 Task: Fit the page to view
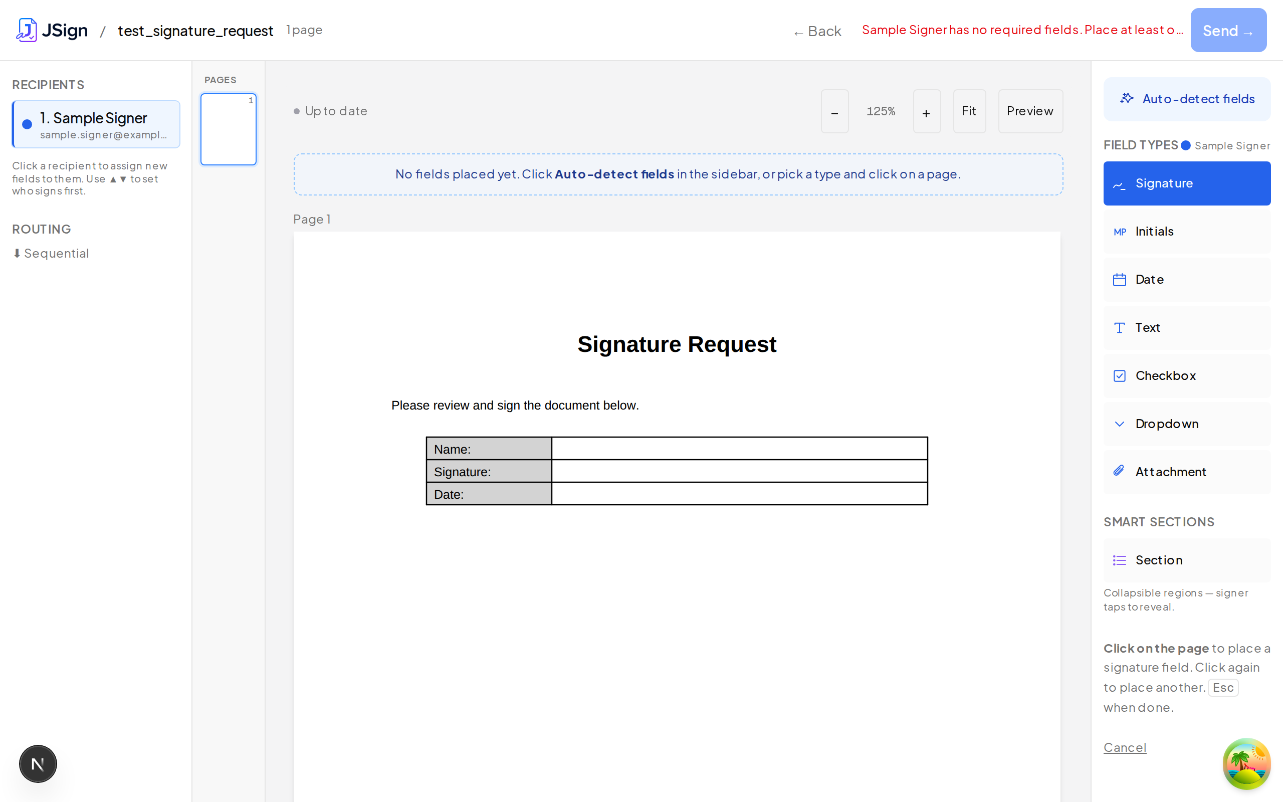click(969, 111)
